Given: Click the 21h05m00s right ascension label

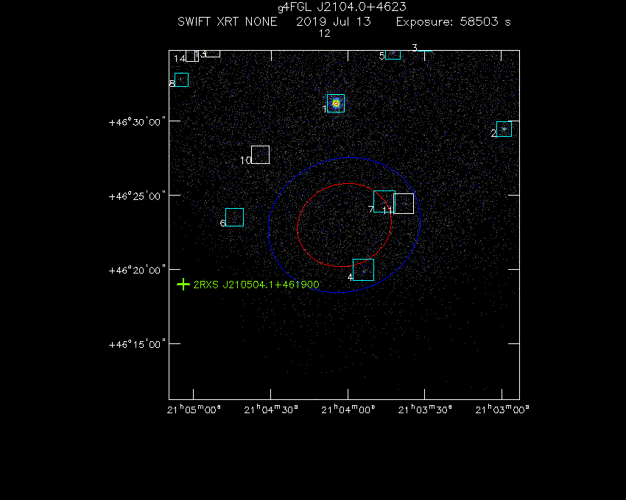Looking at the screenshot, I should coord(194,410).
